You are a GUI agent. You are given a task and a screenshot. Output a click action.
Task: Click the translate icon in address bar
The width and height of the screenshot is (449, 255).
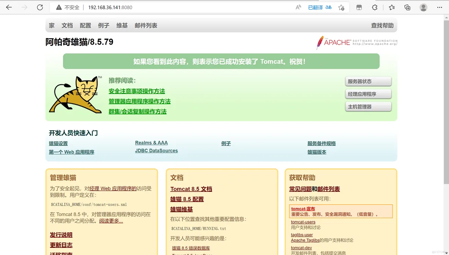click(x=328, y=8)
